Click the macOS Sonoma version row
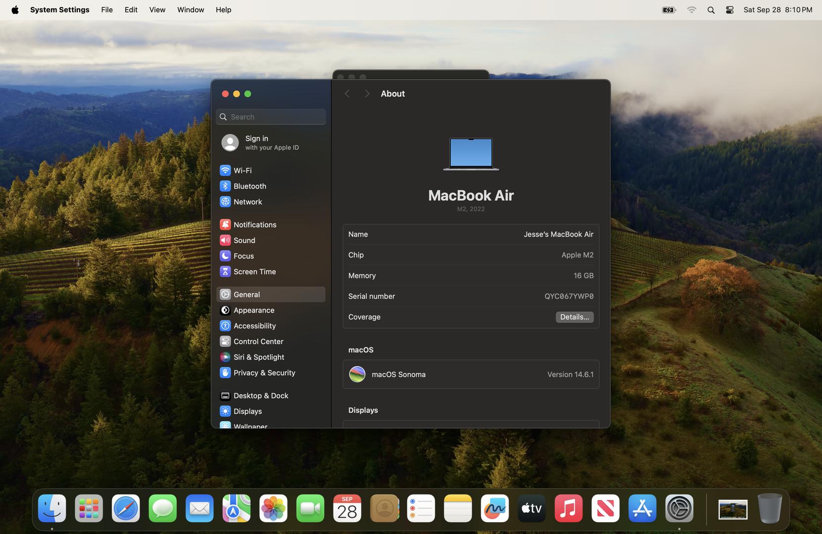This screenshot has height=534, width=822. (x=471, y=374)
